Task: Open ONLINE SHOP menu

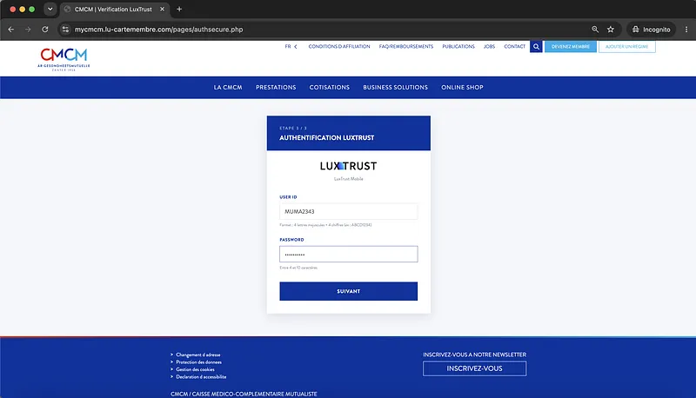Action: click(462, 87)
